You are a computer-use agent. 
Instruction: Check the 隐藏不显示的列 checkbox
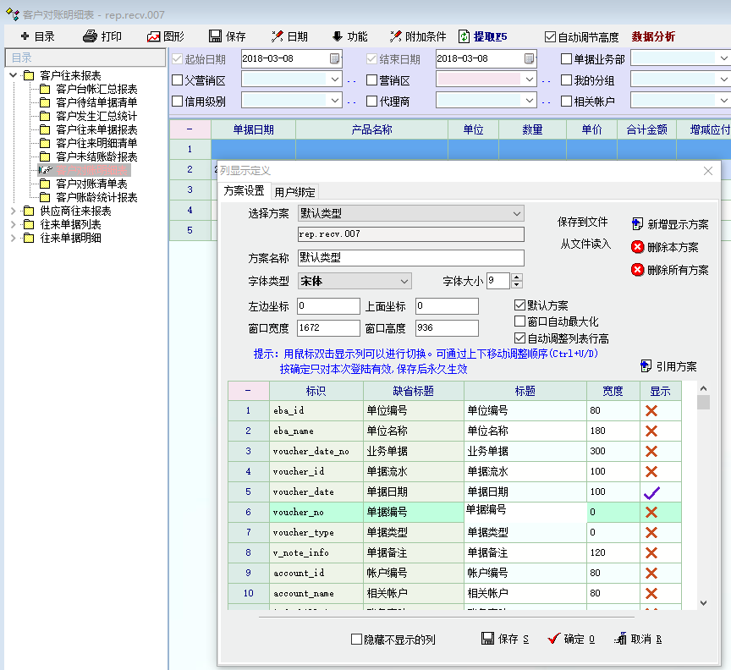point(356,640)
